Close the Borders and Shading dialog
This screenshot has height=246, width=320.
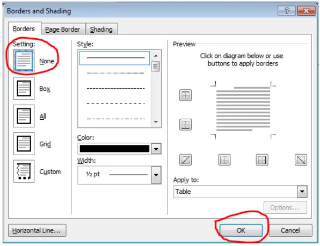tap(306, 11)
